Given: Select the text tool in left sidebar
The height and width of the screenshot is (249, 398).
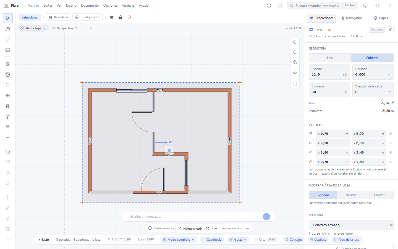Looking at the screenshot, I should tap(7, 198).
